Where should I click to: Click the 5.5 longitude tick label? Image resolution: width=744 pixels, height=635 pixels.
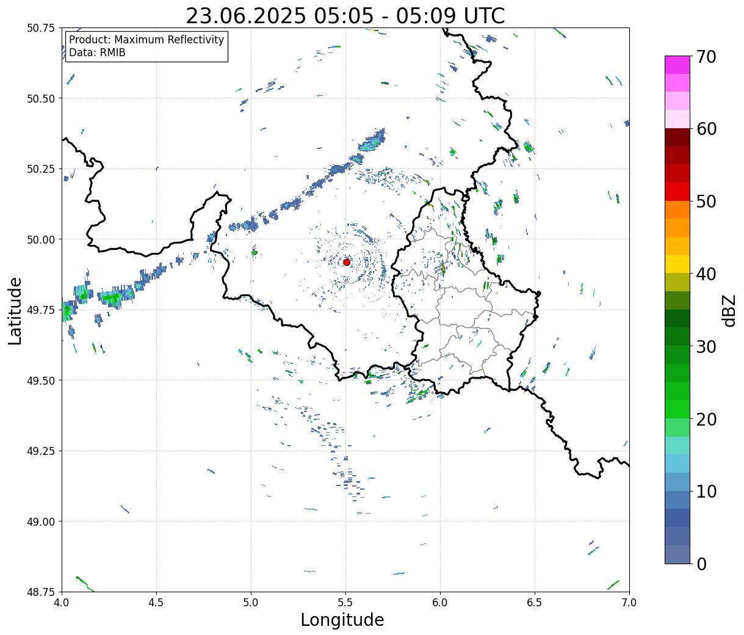click(345, 603)
